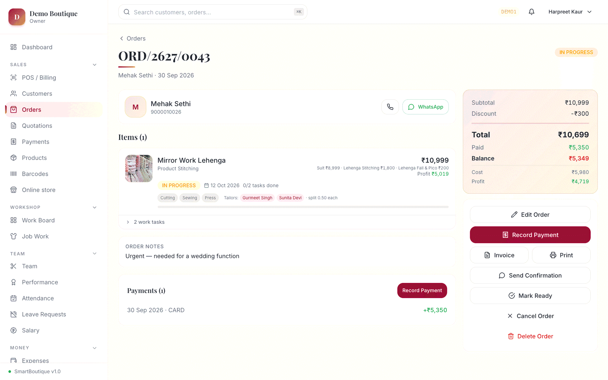Click the DEMO1 label in header
608x380 pixels.
[x=509, y=12]
